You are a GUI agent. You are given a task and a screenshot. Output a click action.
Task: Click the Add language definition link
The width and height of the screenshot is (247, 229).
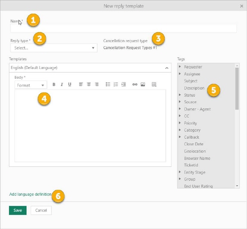[30, 194]
